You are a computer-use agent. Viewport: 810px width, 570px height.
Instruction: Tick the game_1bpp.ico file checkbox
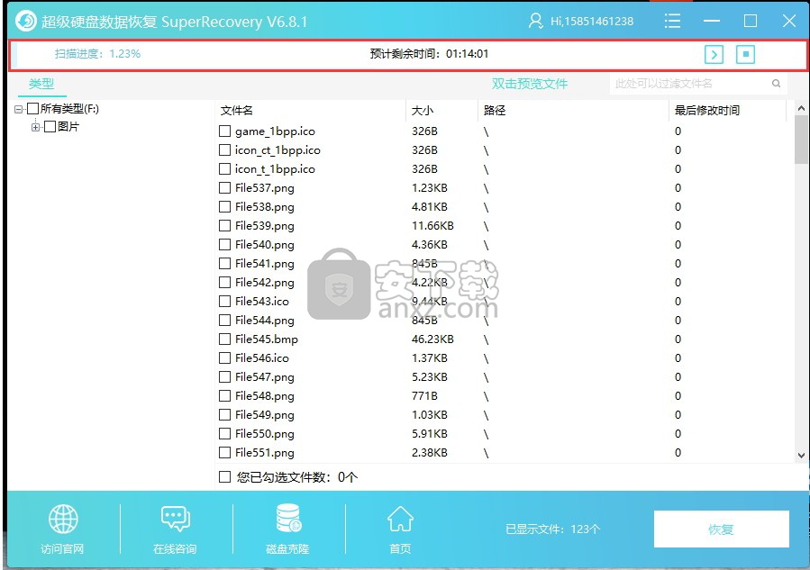pyautogui.click(x=225, y=131)
